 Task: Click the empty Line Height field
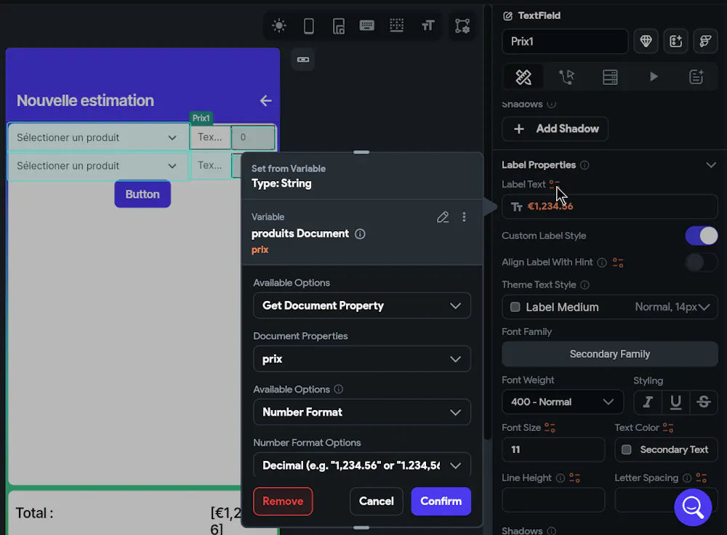point(553,500)
